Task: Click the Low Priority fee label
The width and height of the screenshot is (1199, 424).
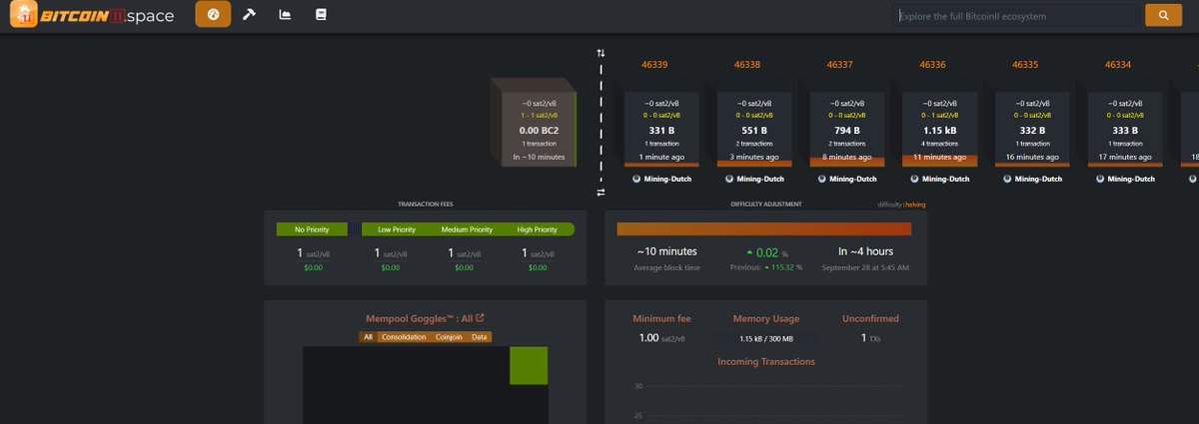Action: (397, 229)
